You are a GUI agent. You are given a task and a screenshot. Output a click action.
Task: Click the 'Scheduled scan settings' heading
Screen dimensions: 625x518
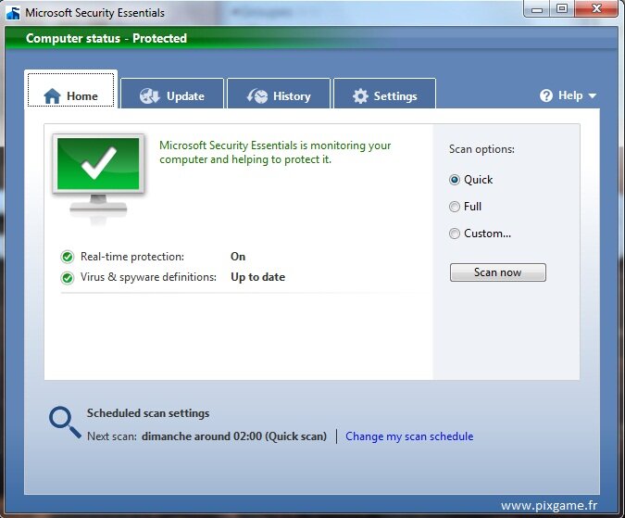(x=148, y=413)
